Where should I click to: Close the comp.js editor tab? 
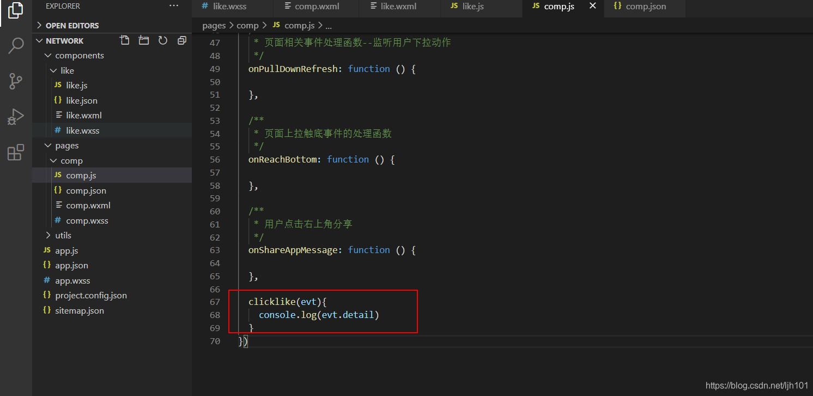pyautogui.click(x=593, y=6)
